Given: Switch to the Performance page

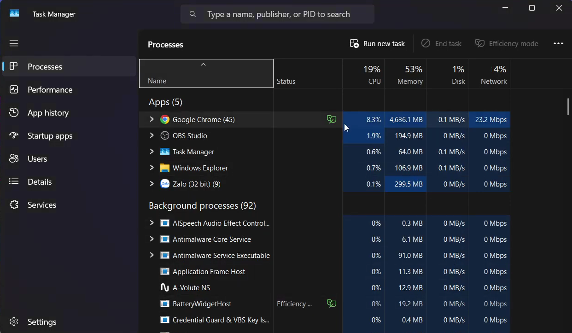Looking at the screenshot, I should [x=69, y=90].
